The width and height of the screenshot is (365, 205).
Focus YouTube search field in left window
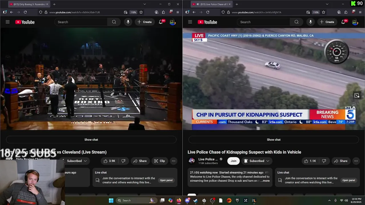click(x=81, y=22)
